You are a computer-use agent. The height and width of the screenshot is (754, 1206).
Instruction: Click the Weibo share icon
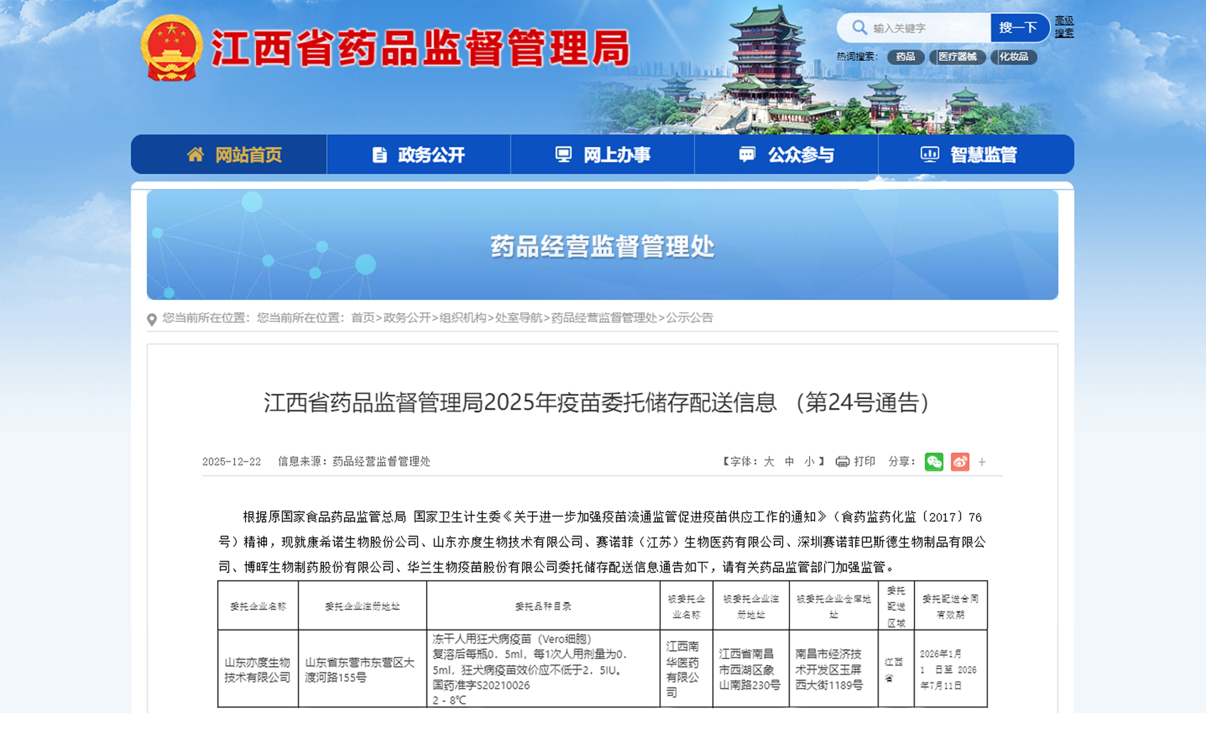click(959, 462)
